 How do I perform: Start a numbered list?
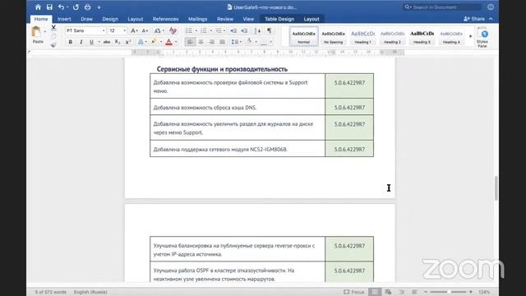(203, 31)
